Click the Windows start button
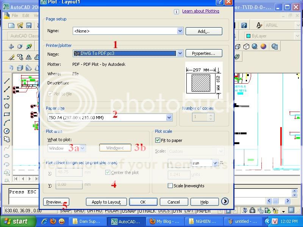The width and height of the screenshot is (303, 227). pos(17,221)
